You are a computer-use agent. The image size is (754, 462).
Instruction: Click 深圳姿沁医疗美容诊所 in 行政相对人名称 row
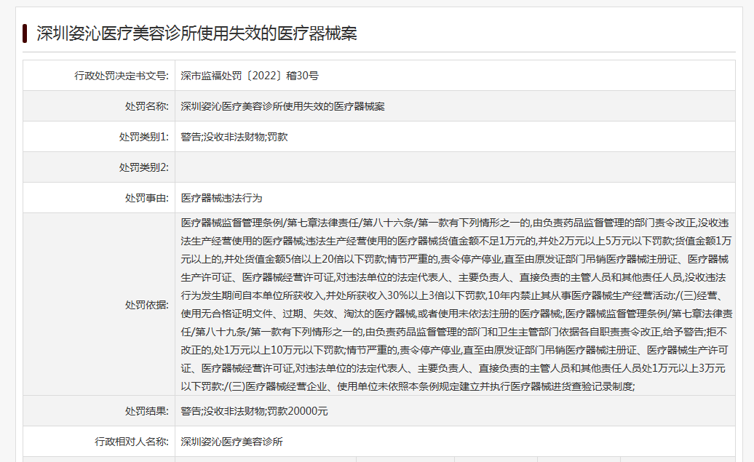[231, 442]
